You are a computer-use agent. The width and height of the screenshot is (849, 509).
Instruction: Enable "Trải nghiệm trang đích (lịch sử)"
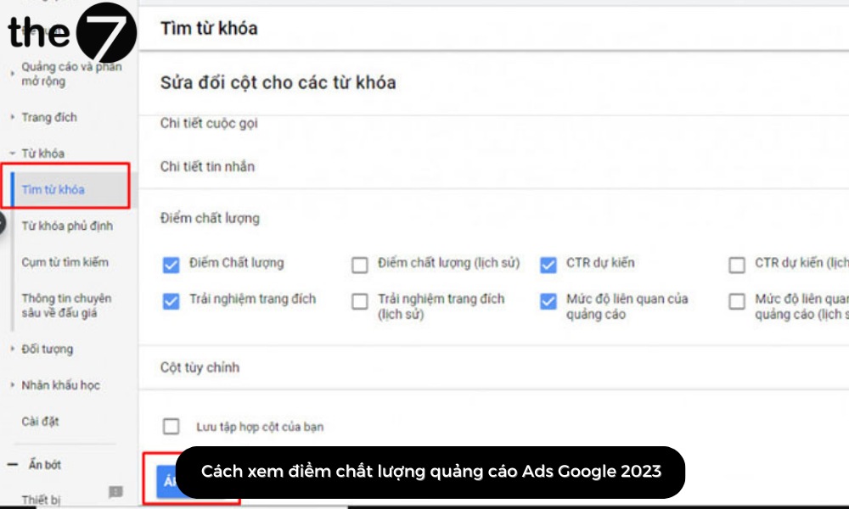click(359, 300)
